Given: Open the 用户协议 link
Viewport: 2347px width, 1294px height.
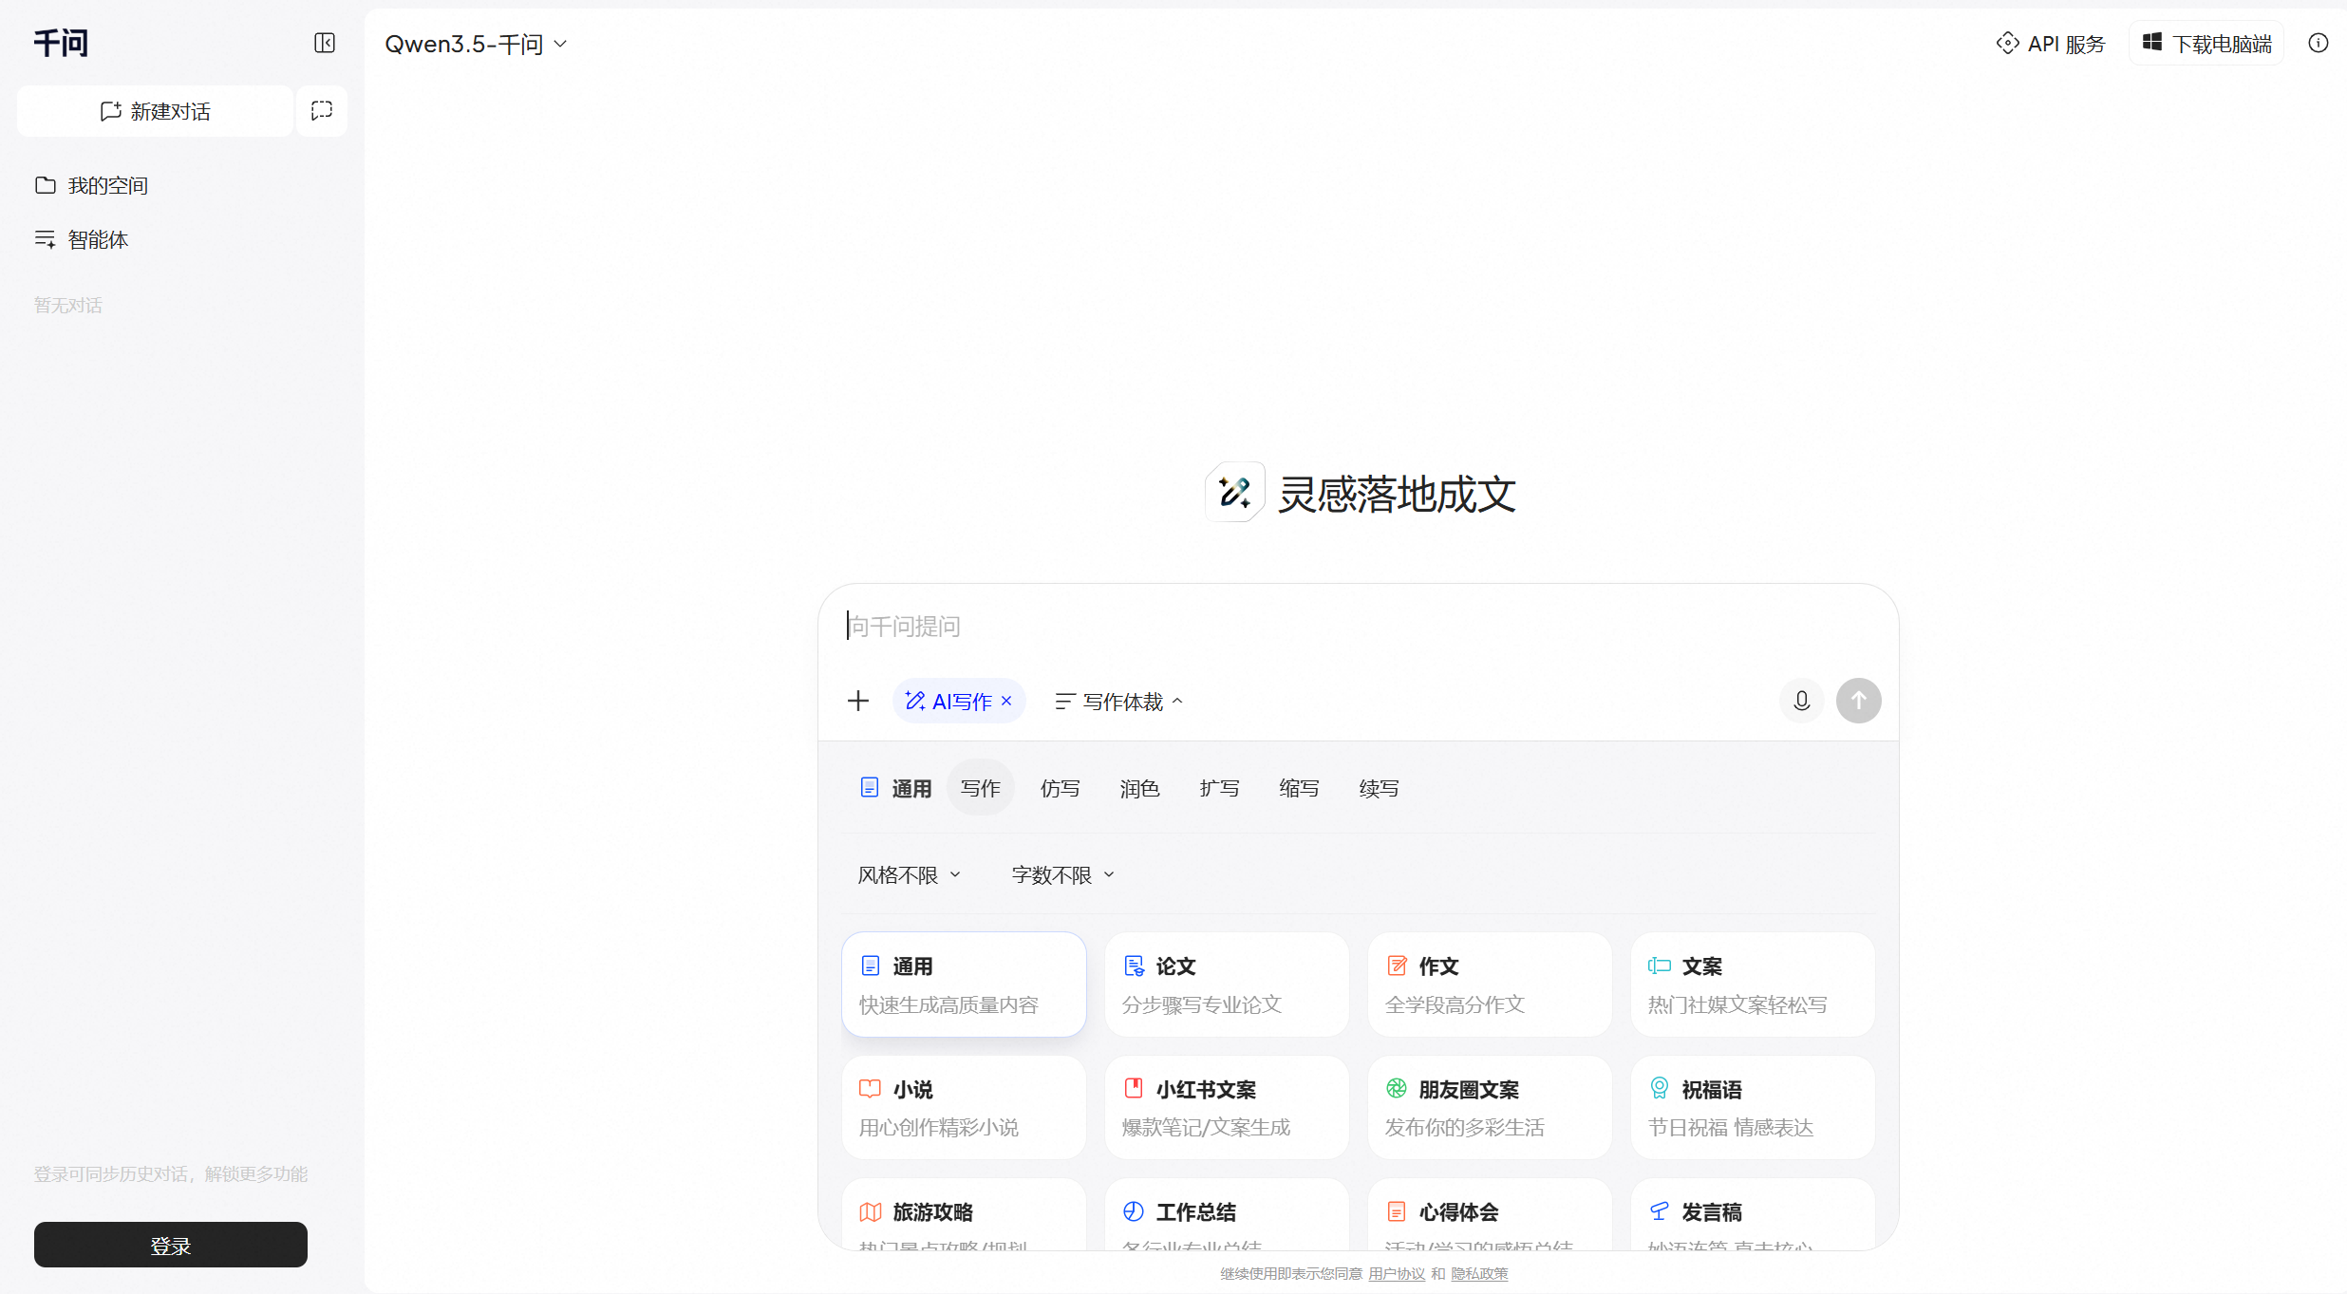Looking at the screenshot, I should tap(1397, 1274).
